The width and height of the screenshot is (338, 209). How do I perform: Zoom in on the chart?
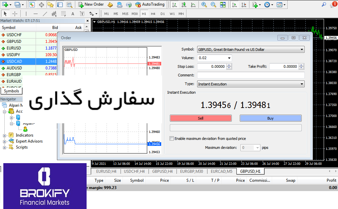coord(204,5)
